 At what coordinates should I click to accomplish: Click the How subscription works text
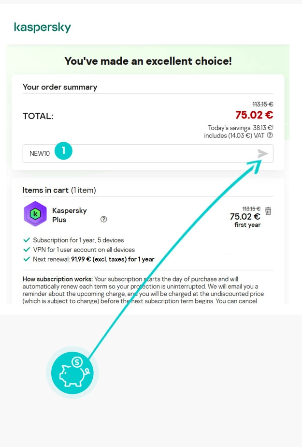(58, 279)
